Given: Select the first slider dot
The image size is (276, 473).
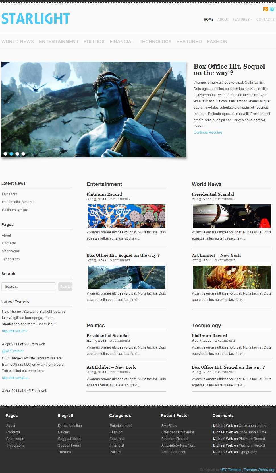Looking at the screenshot, I should [5, 154].
